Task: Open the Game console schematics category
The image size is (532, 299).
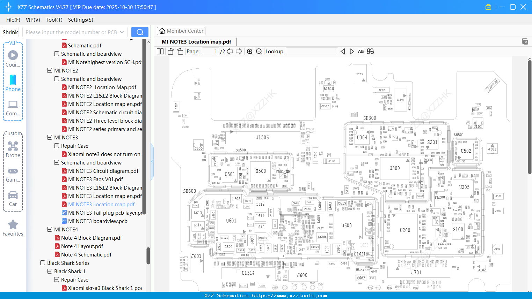Action: pos(13,171)
